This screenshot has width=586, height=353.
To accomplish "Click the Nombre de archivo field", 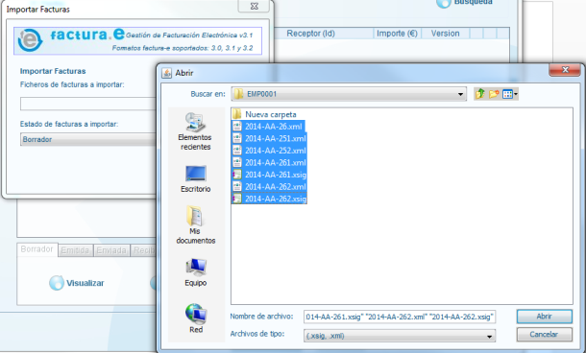I will [400, 317].
